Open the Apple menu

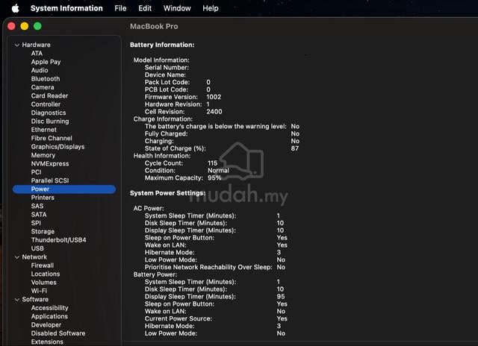click(x=15, y=8)
